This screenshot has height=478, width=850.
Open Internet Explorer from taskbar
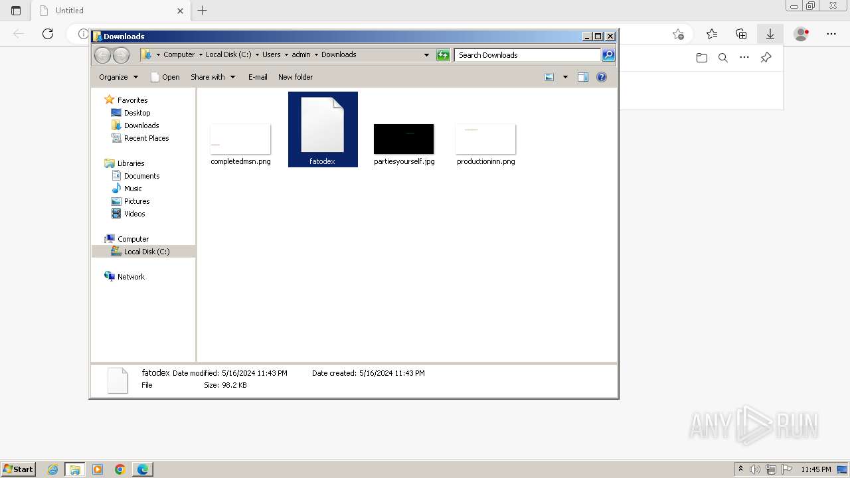point(52,469)
